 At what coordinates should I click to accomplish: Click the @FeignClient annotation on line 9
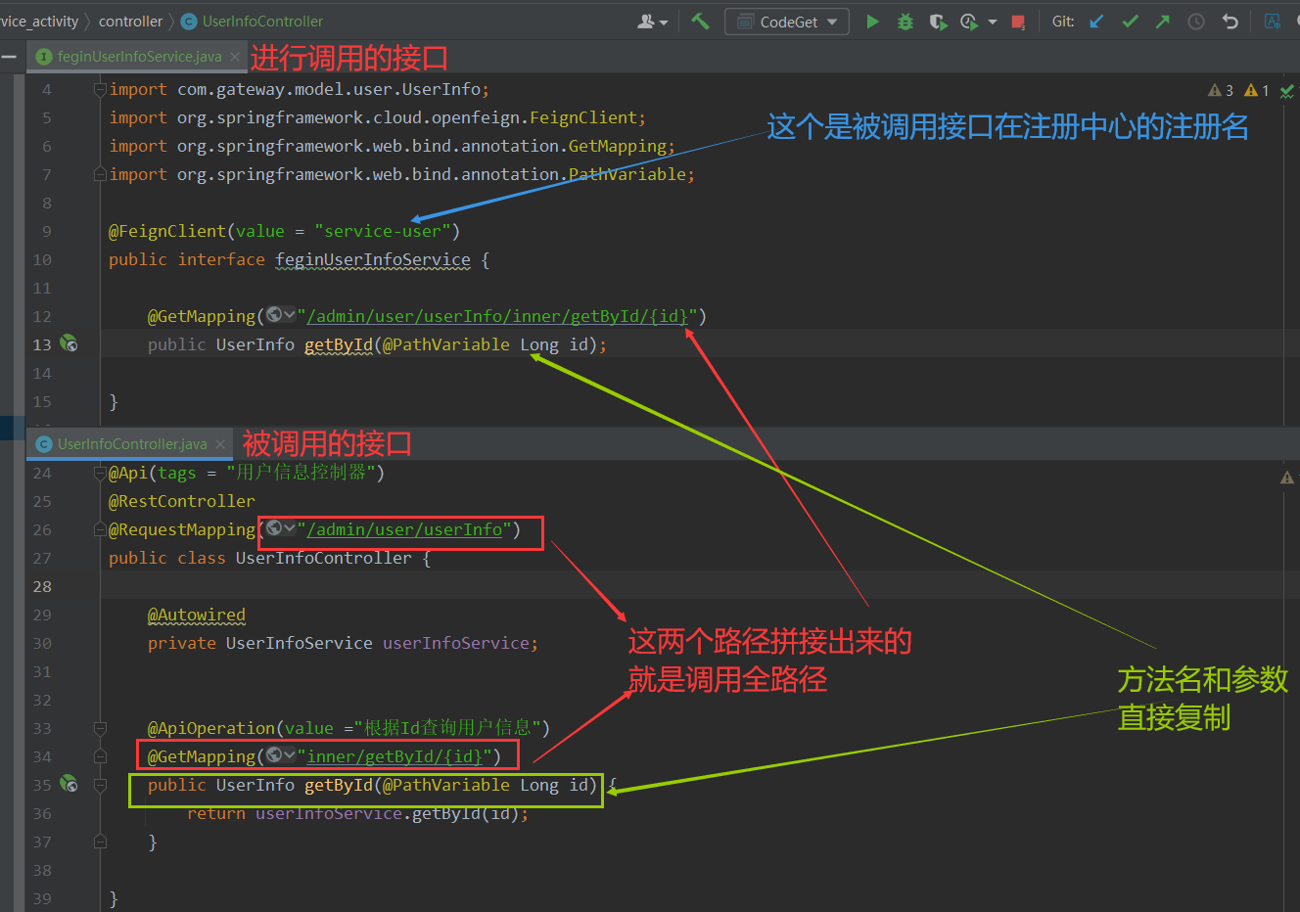[167, 231]
